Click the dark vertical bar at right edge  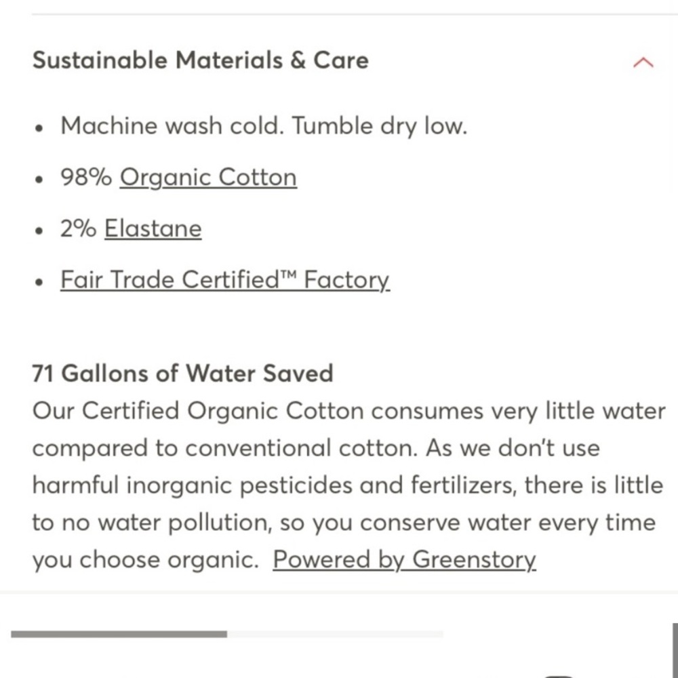coord(675,650)
